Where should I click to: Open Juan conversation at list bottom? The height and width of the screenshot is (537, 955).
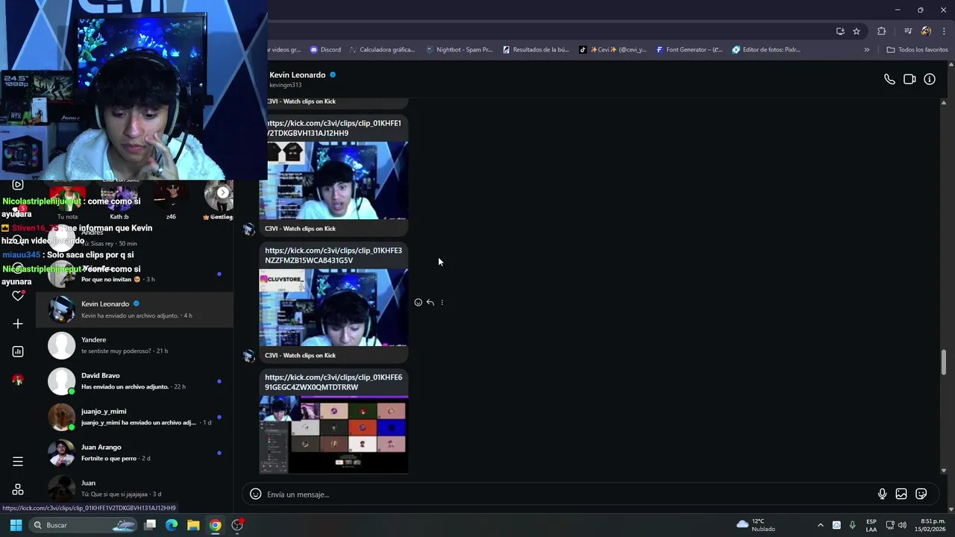click(135, 487)
